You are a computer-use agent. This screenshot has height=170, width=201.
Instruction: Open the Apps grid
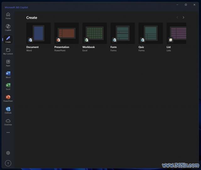coord(8,63)
